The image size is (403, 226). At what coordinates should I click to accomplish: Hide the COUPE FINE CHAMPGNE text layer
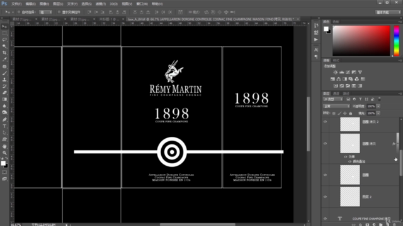pyautogui.click(x=325, y=218)
